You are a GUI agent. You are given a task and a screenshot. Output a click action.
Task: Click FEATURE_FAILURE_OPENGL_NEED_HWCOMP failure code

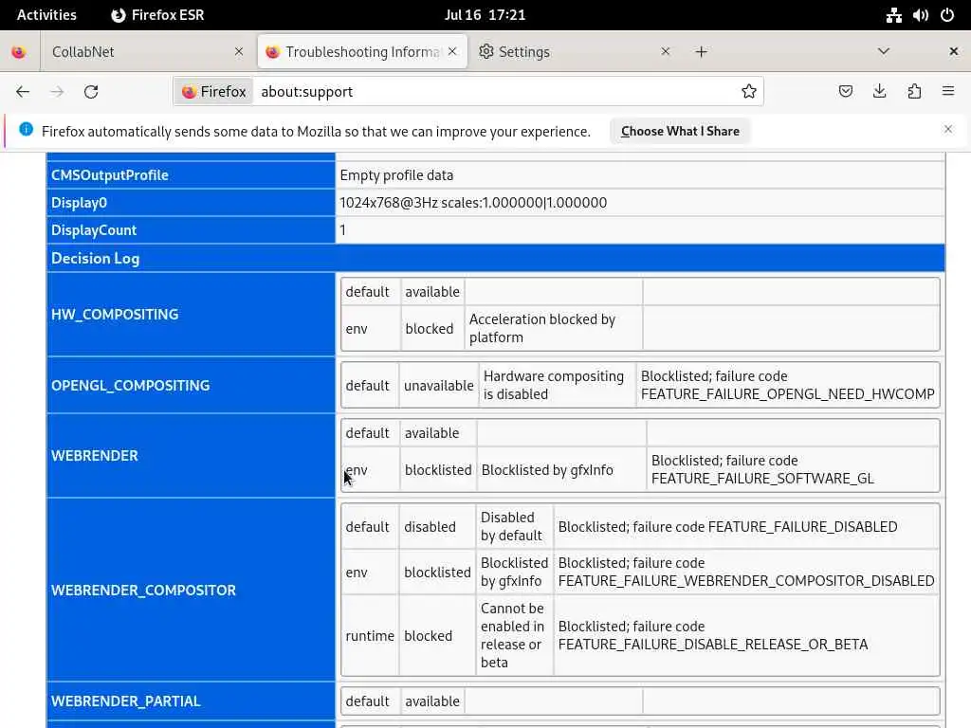787,394
